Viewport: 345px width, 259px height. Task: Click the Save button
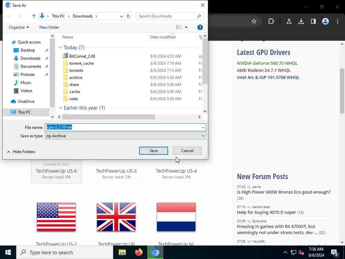[x=154, y=151]
